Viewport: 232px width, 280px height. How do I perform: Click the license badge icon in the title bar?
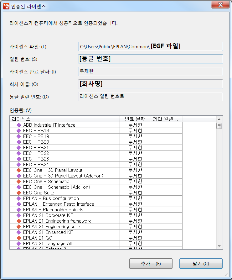click(6, 6)
